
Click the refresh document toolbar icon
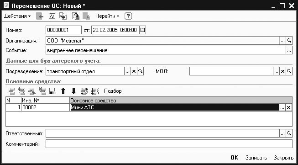pyautogui.click(x=52, y=16)
